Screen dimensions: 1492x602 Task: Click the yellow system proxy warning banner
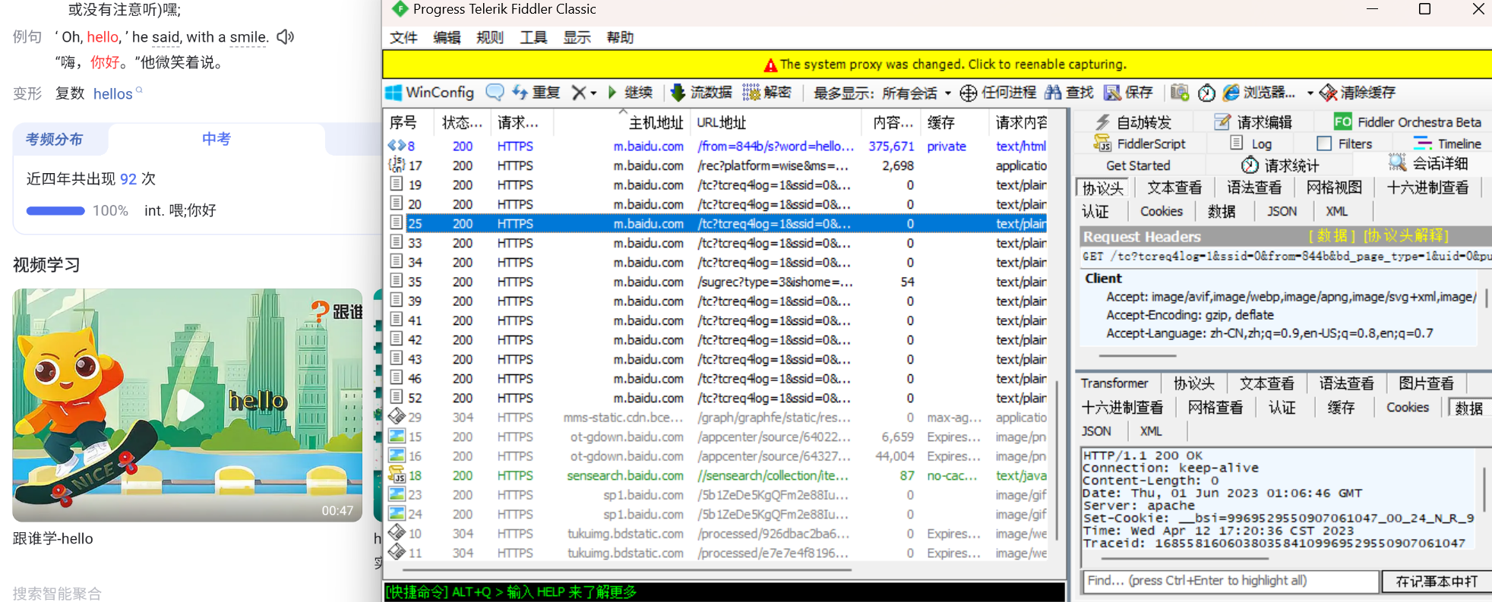[937, 65]
